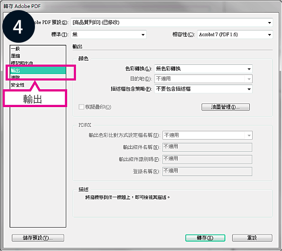
Task: Select 安全性 in the category list
Action: coord(38,85)
